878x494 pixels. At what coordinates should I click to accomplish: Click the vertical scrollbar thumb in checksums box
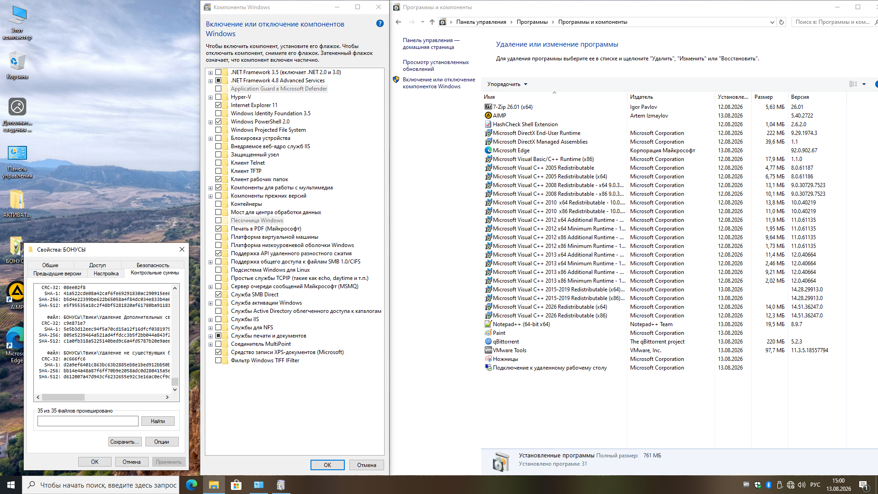(175, 381)
